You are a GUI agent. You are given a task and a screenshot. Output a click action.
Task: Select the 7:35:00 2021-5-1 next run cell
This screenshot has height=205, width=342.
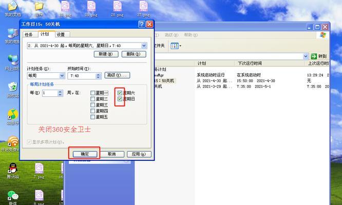click(x=254, y=87)
